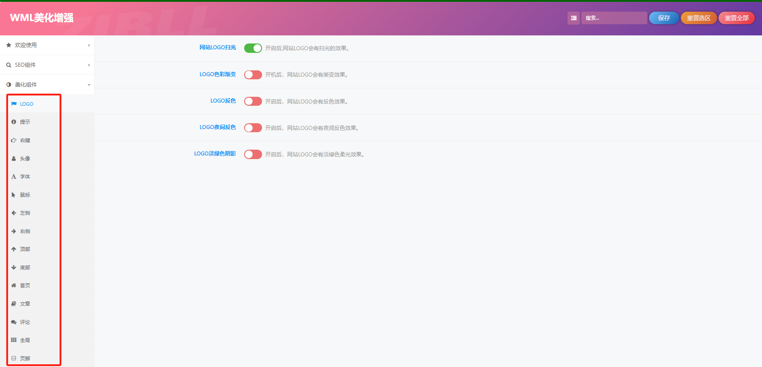
Task: Select the LOGO submenu item
Action: [x=47, y=104]
